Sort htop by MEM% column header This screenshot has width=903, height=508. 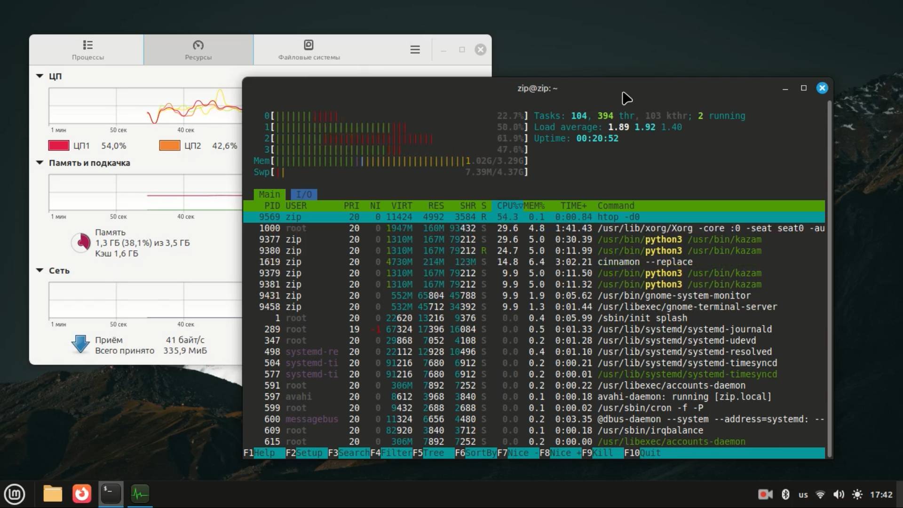click(x=534, y=206)
